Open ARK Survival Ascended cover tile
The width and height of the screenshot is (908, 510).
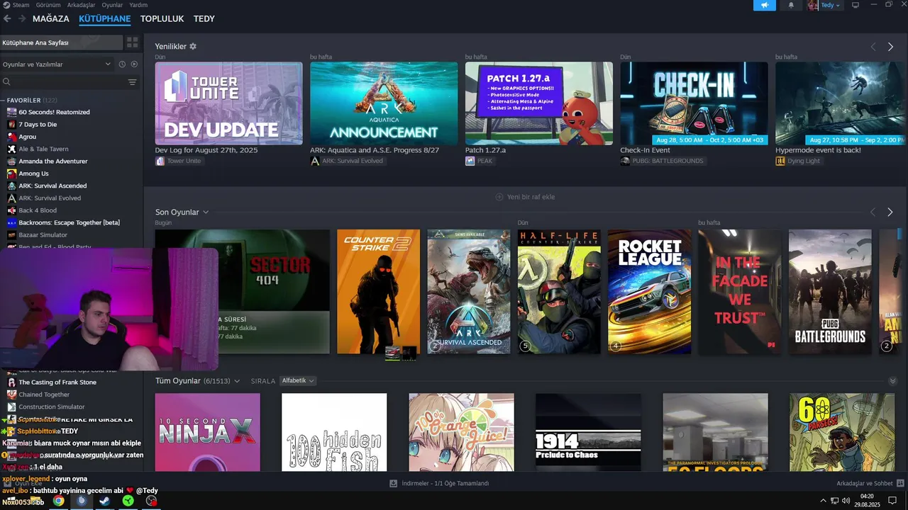tap(469, 291)
